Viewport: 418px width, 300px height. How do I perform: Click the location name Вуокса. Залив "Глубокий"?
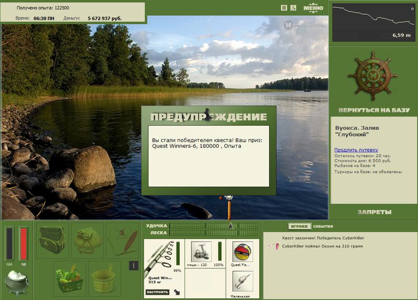pyautogui.click(x=357, y=131)
